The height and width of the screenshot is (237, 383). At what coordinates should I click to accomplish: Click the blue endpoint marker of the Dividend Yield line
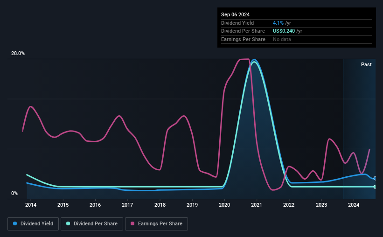[375, 179]
